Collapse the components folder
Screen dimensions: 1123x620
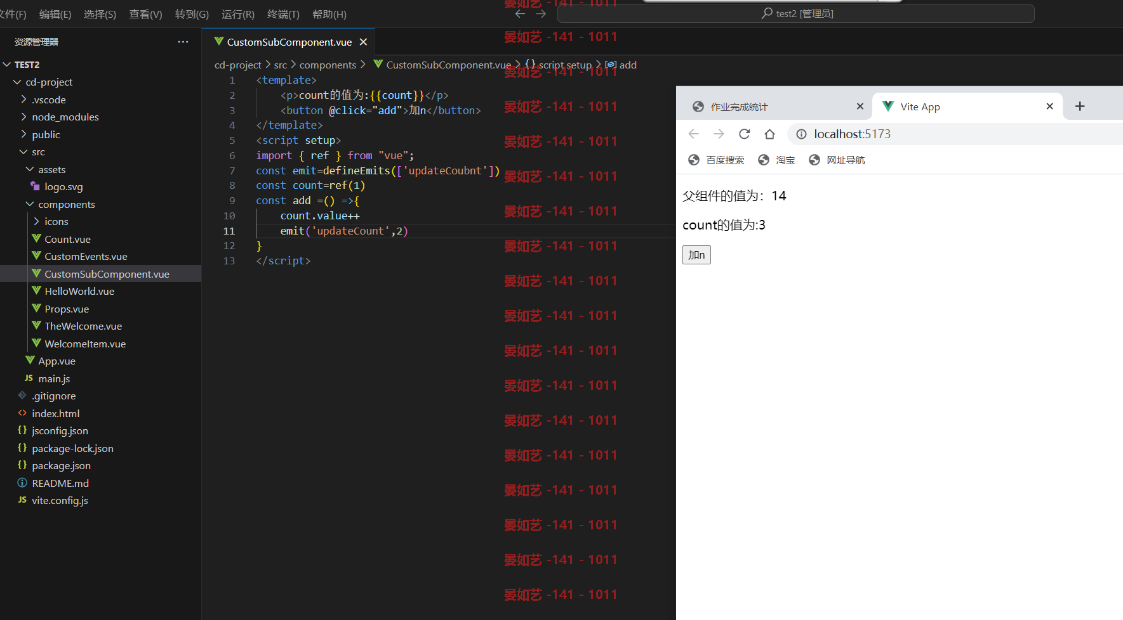100,204
